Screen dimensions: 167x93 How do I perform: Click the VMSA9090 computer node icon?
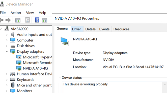coord(7,29)
